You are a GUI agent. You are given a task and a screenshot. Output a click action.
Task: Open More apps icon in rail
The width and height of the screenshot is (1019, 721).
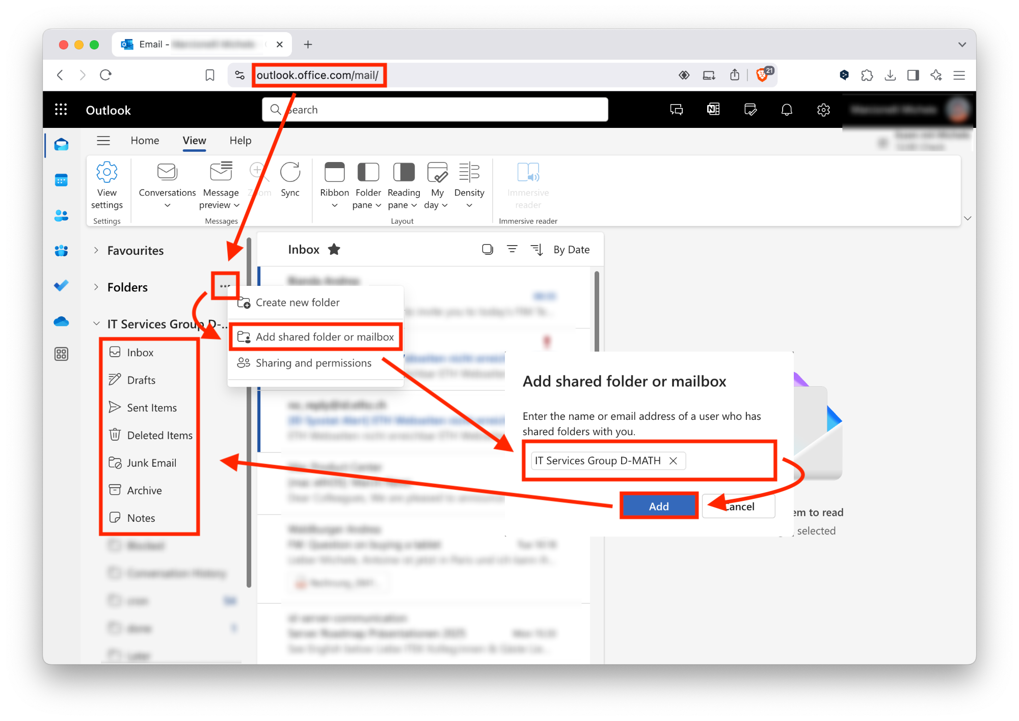[61, 354]
